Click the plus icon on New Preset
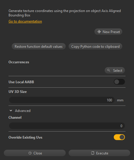Screen dimensions: 134x160 click(x=99, y=32)
